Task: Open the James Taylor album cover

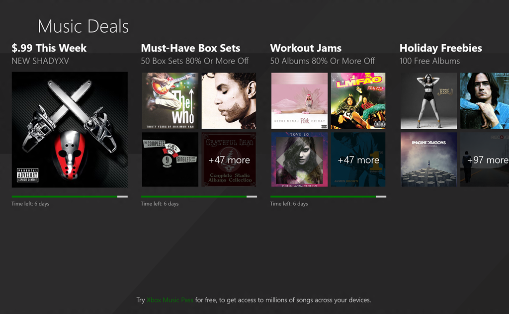Action: 485,101
